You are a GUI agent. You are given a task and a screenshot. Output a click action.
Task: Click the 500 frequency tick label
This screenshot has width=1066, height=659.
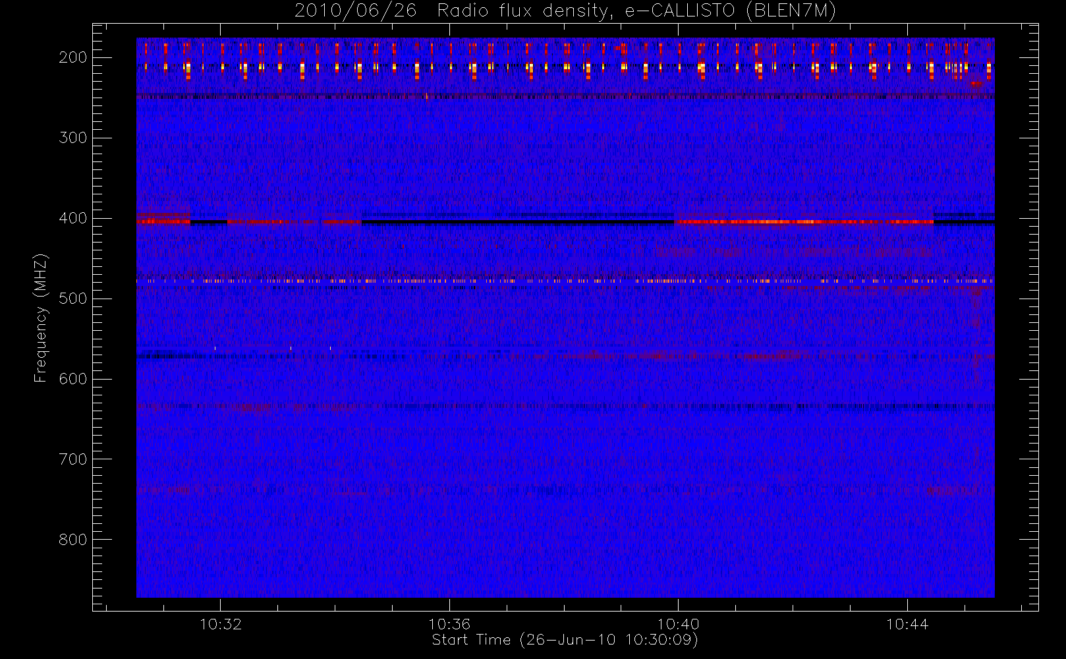[72, 299]
